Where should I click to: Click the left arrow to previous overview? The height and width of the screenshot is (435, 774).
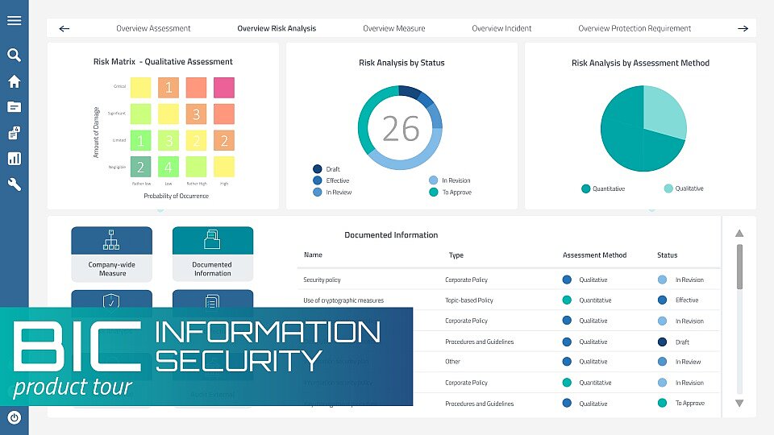(64, 29)
